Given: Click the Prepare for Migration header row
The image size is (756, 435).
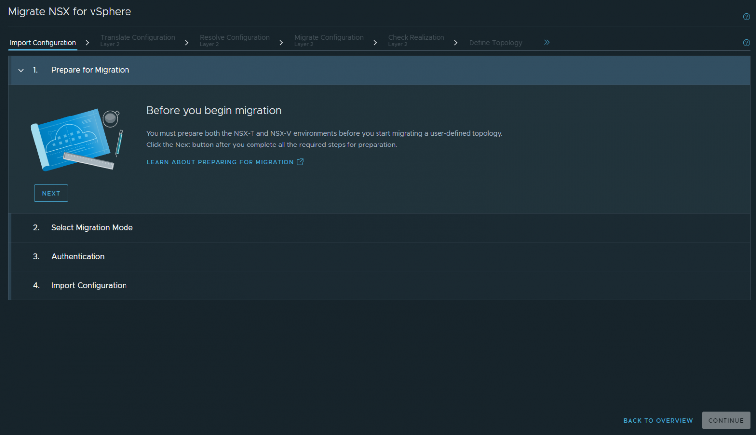Looking at the screenshot, I should click(x=90, y=70).
